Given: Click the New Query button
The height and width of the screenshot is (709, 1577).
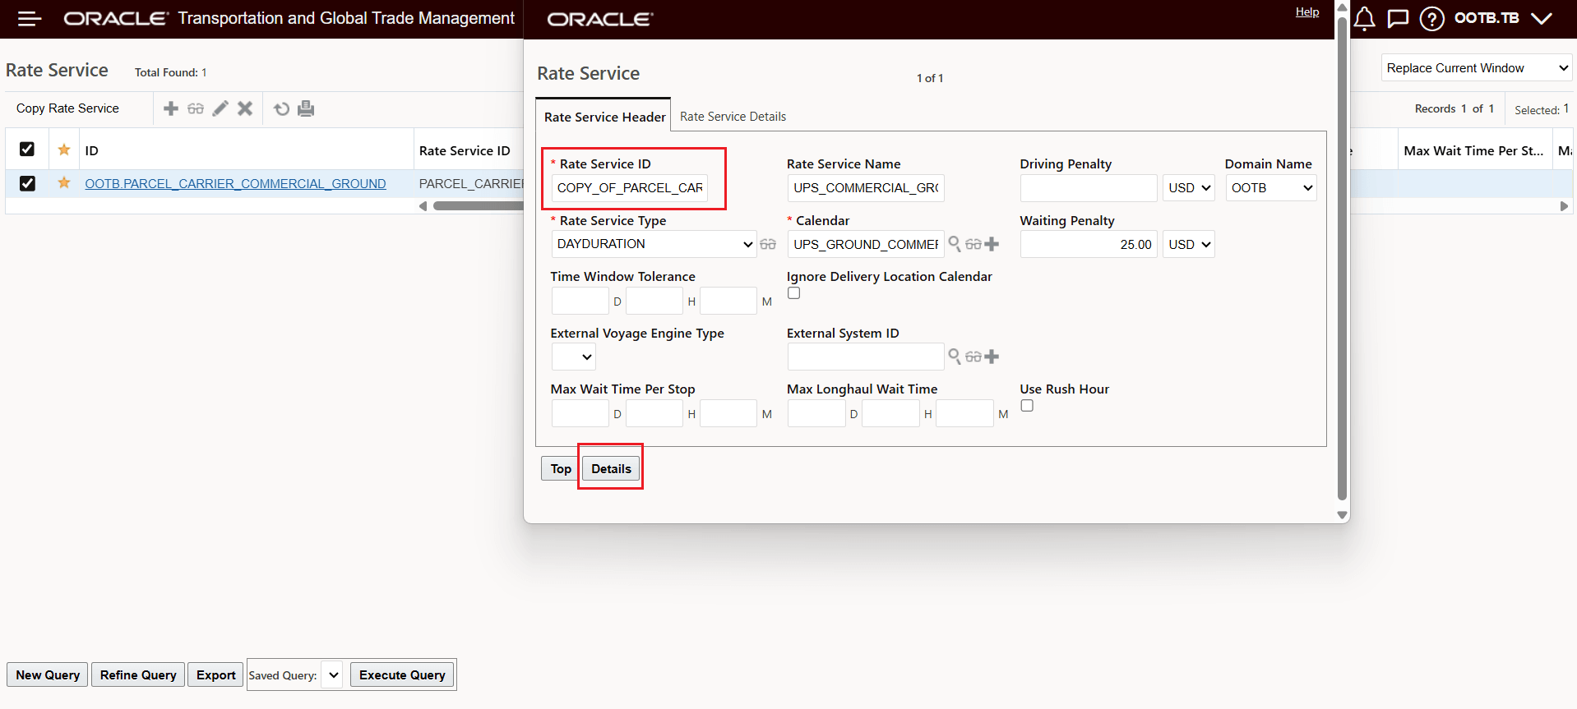Looking at the screenshot, I should click(48, 675).
